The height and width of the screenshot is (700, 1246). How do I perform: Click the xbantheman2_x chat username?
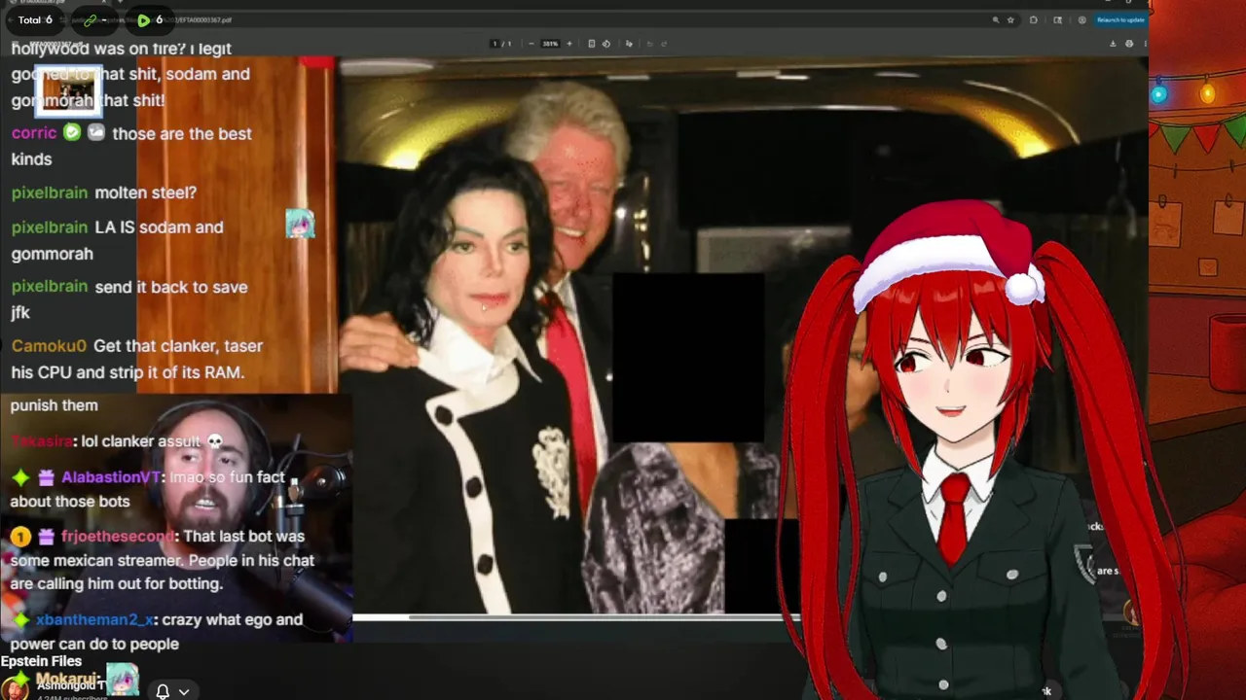pyautogui.click(x=94, y=619)
